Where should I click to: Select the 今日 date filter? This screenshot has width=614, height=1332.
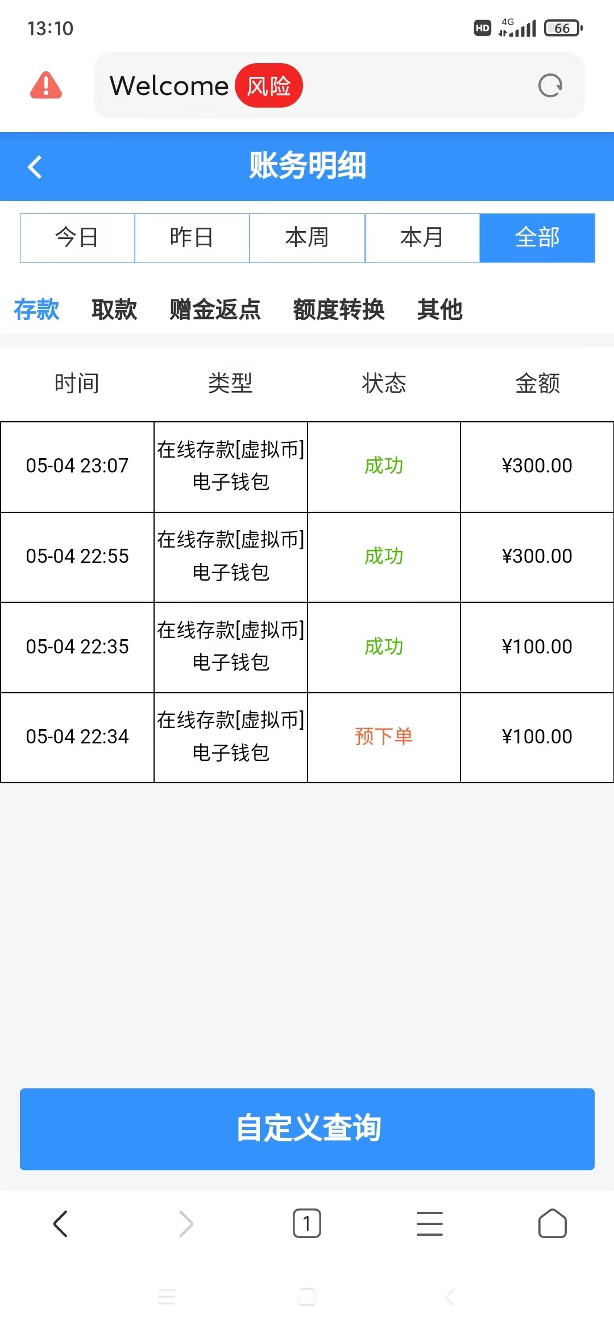tap(77, 238)
